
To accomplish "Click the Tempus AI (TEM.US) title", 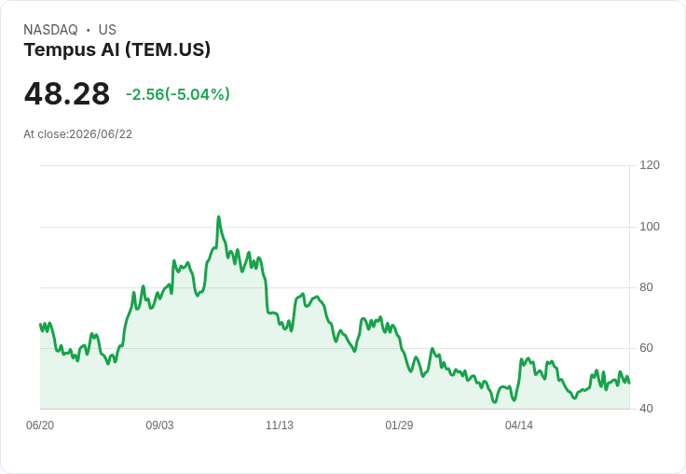I will point(117,50).
